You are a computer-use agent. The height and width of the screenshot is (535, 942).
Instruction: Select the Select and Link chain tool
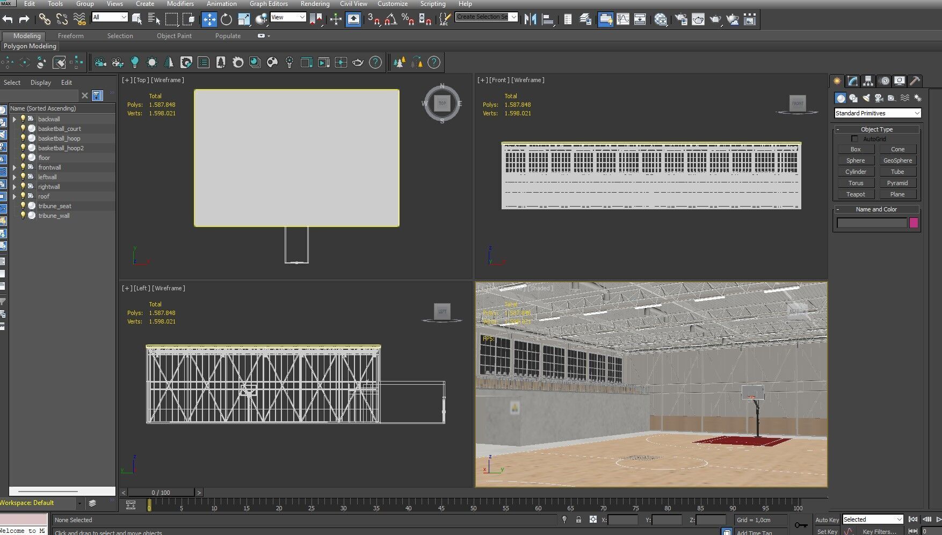tap(45, 19)
